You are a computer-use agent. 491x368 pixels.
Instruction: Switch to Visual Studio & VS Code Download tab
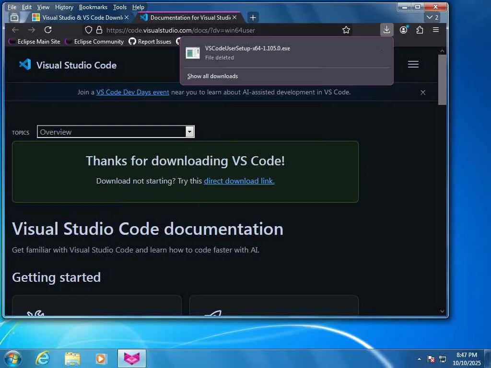pos(81,18)
